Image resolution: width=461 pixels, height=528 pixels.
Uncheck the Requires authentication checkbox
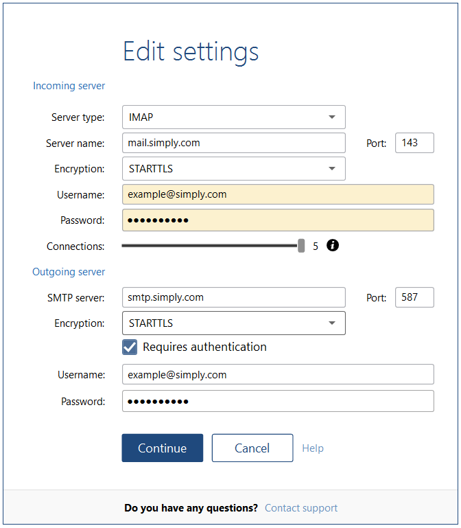pyautogui.click(x=130, y=347)
